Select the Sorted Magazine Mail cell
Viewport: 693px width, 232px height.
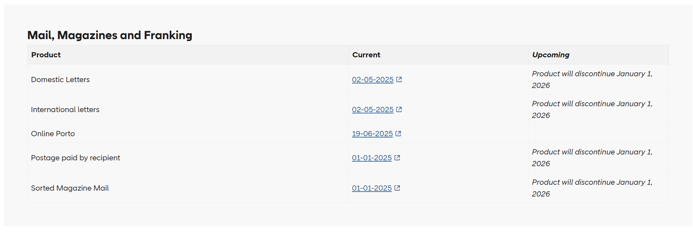70,188
